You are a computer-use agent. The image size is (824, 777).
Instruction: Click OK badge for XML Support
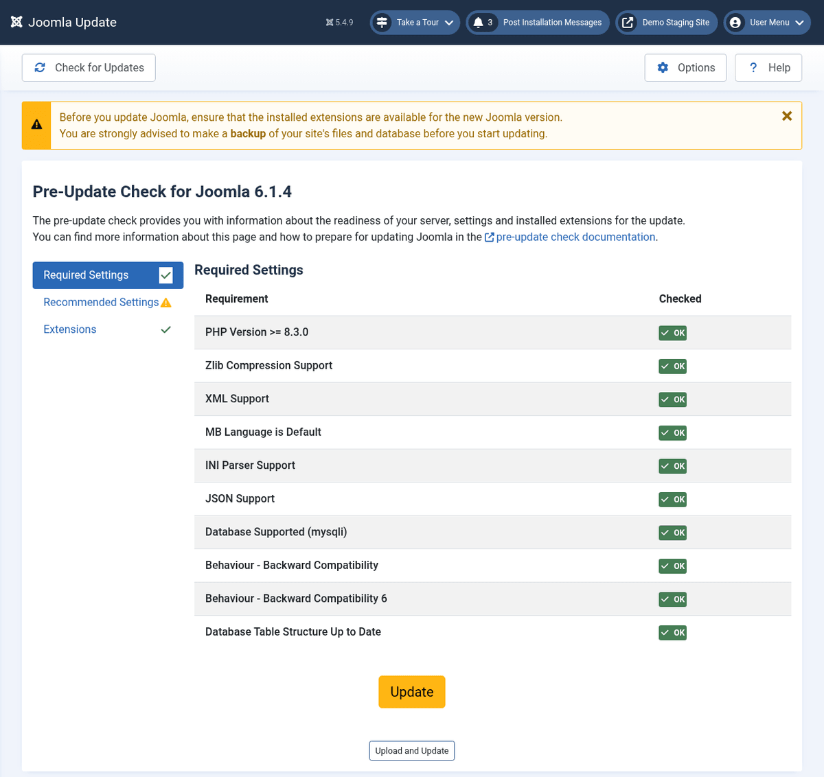pos(673,399)
